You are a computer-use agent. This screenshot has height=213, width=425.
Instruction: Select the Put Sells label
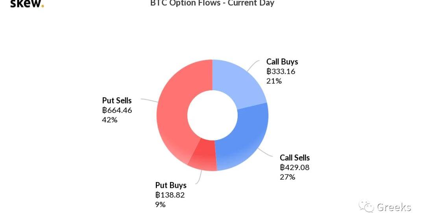coord(117,101)
